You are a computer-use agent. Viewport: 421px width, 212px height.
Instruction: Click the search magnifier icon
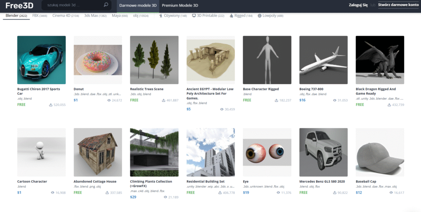point(106,5)
